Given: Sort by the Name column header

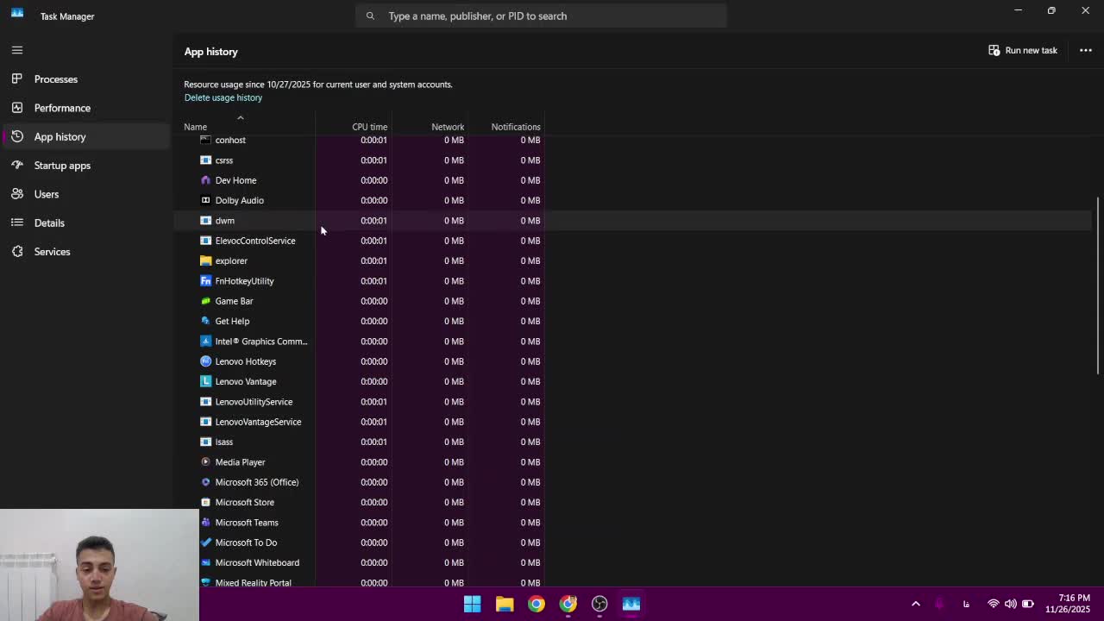Looking at the screenshot, I should click(195, 127).
